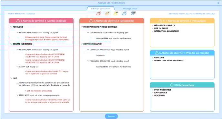
Task: Collapse TRAMADOL ARROW item above certains médicaments
Action: pos(88,61)
